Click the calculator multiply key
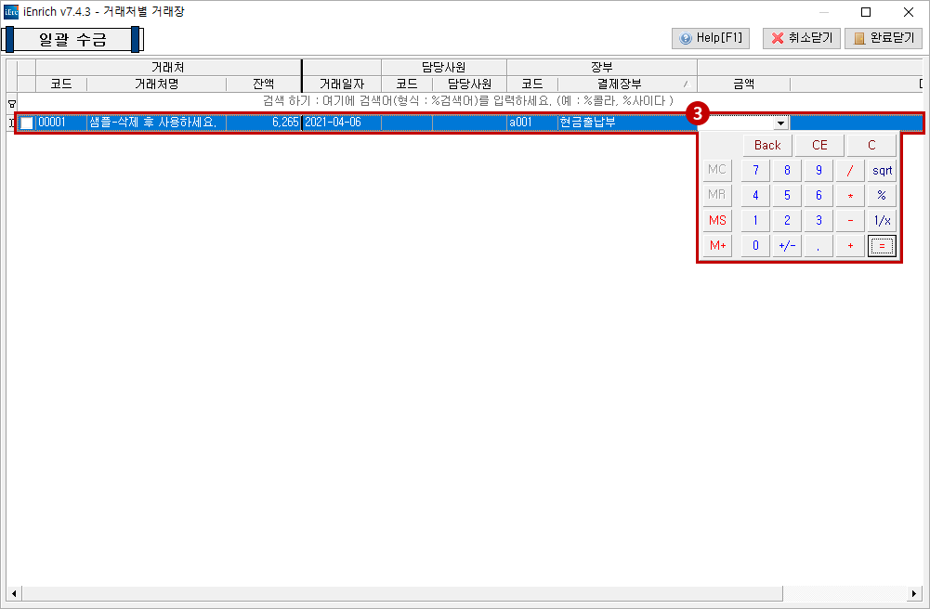This screenshot has height=609, width=930. pos(850,195)
